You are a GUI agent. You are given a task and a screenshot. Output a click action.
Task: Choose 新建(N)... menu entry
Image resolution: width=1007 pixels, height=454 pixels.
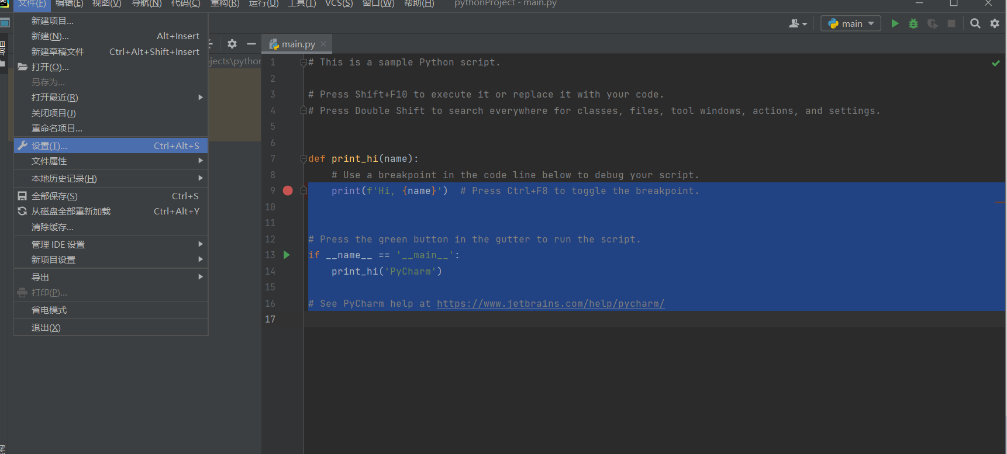[111, 36]
